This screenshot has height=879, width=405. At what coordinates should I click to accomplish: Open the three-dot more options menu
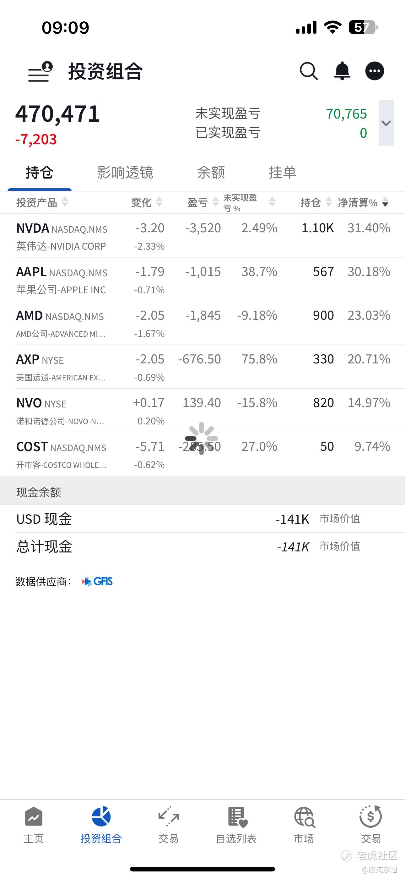[x=374, y=71]
